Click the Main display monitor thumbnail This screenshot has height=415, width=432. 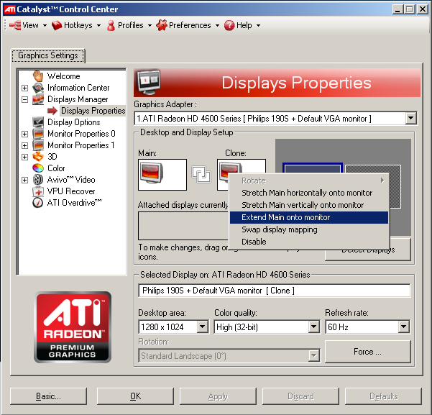click(x=162, y=175)
